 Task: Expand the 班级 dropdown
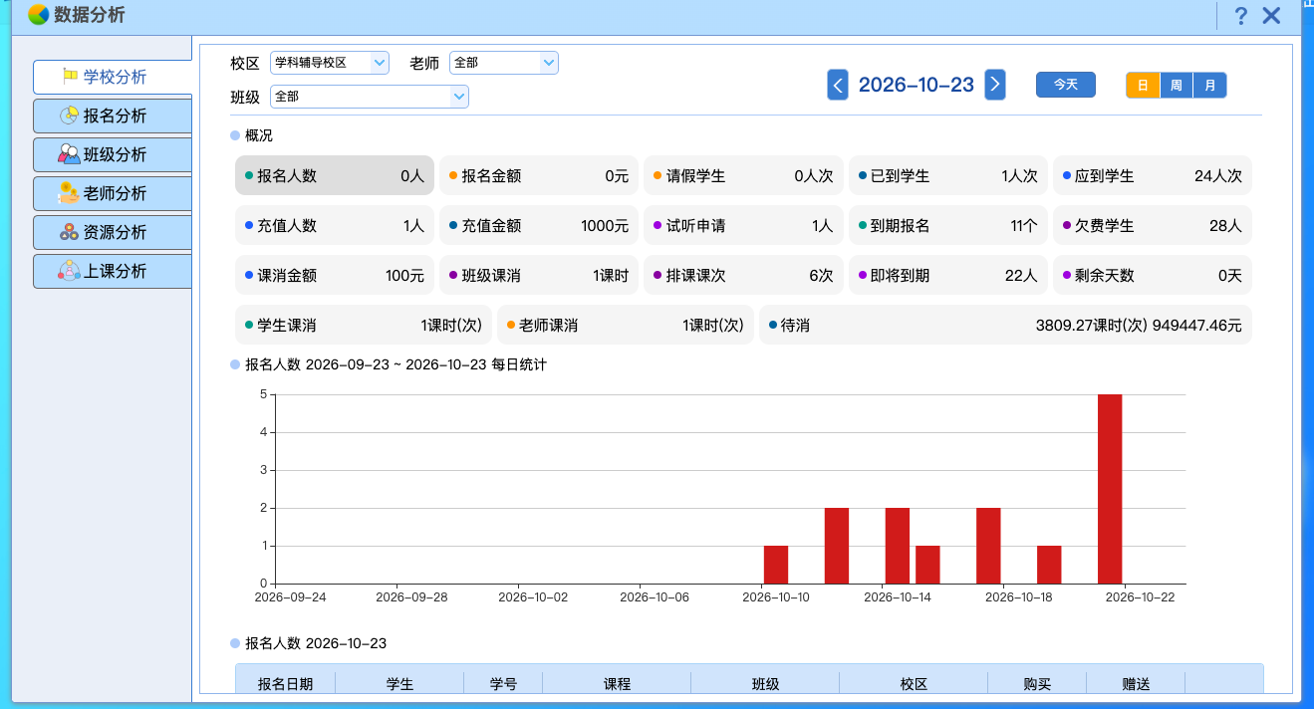click(370, 97)
